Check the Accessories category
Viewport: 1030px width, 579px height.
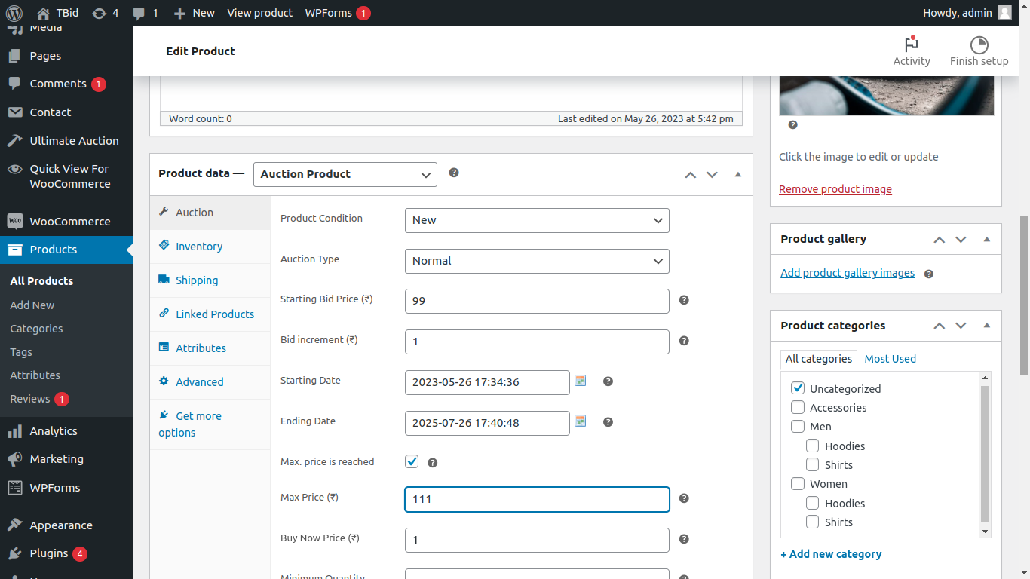(x=798, y=407)
